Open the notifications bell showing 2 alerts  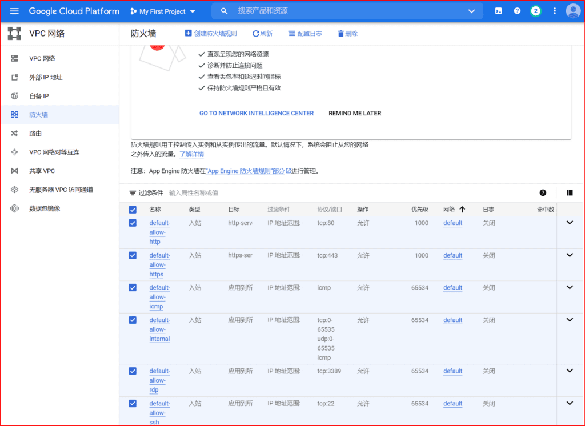[536, 11]
